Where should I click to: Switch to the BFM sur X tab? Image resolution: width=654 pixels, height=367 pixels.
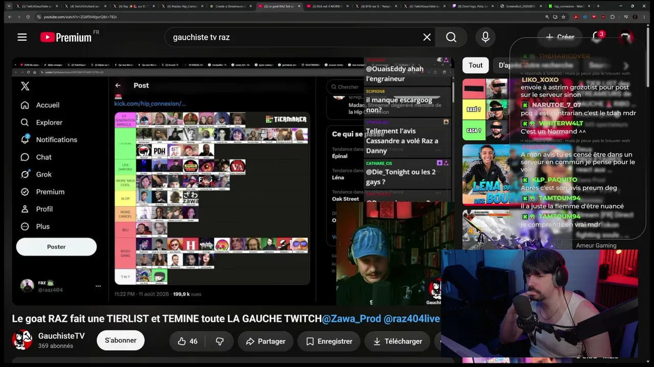point(376,6)
